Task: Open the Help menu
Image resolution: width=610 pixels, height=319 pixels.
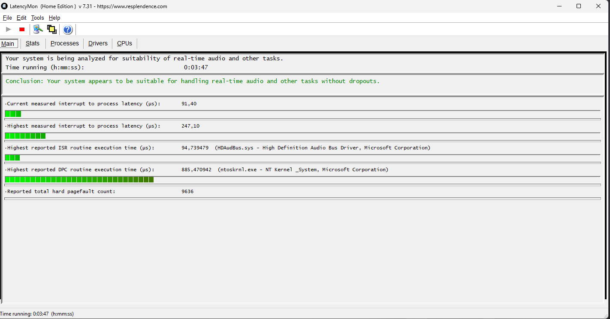Action: 54,18
